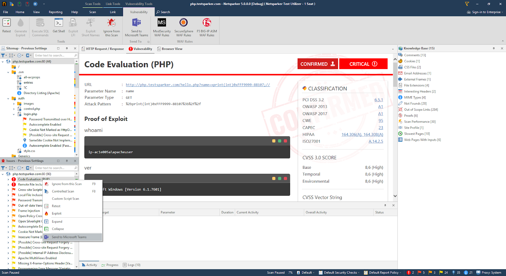Click Ignore from this Scan ribbon icon
The width and height of the screenshot is (506, 276).
point(111,27)
